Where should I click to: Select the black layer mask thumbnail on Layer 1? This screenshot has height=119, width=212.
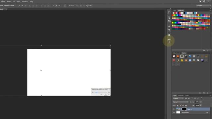(184, 109)
